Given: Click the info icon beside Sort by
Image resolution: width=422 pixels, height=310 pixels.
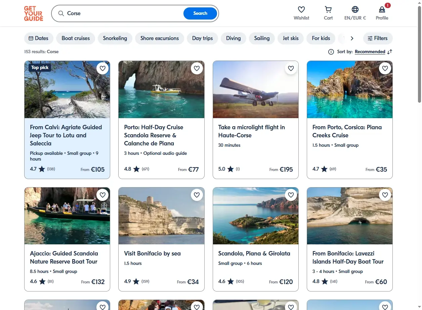Looking at the screenshot, I should (x=331, y=51).
